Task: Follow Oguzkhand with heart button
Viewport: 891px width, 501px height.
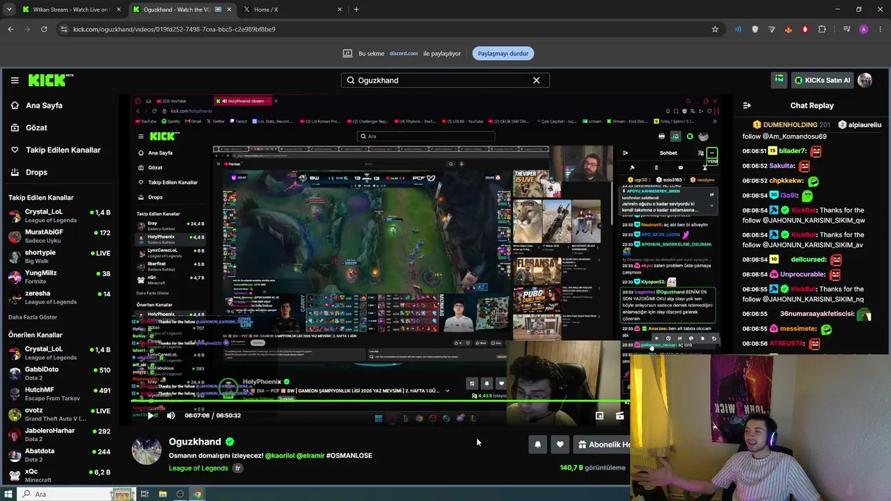Action: pyautogui.click(x=560, y=445)
